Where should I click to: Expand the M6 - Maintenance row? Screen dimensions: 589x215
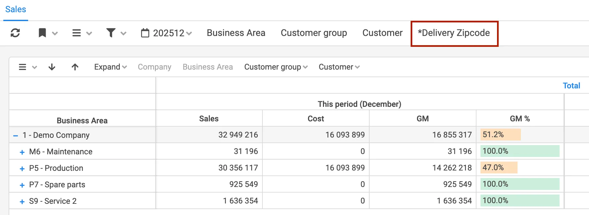coord(22,152)
